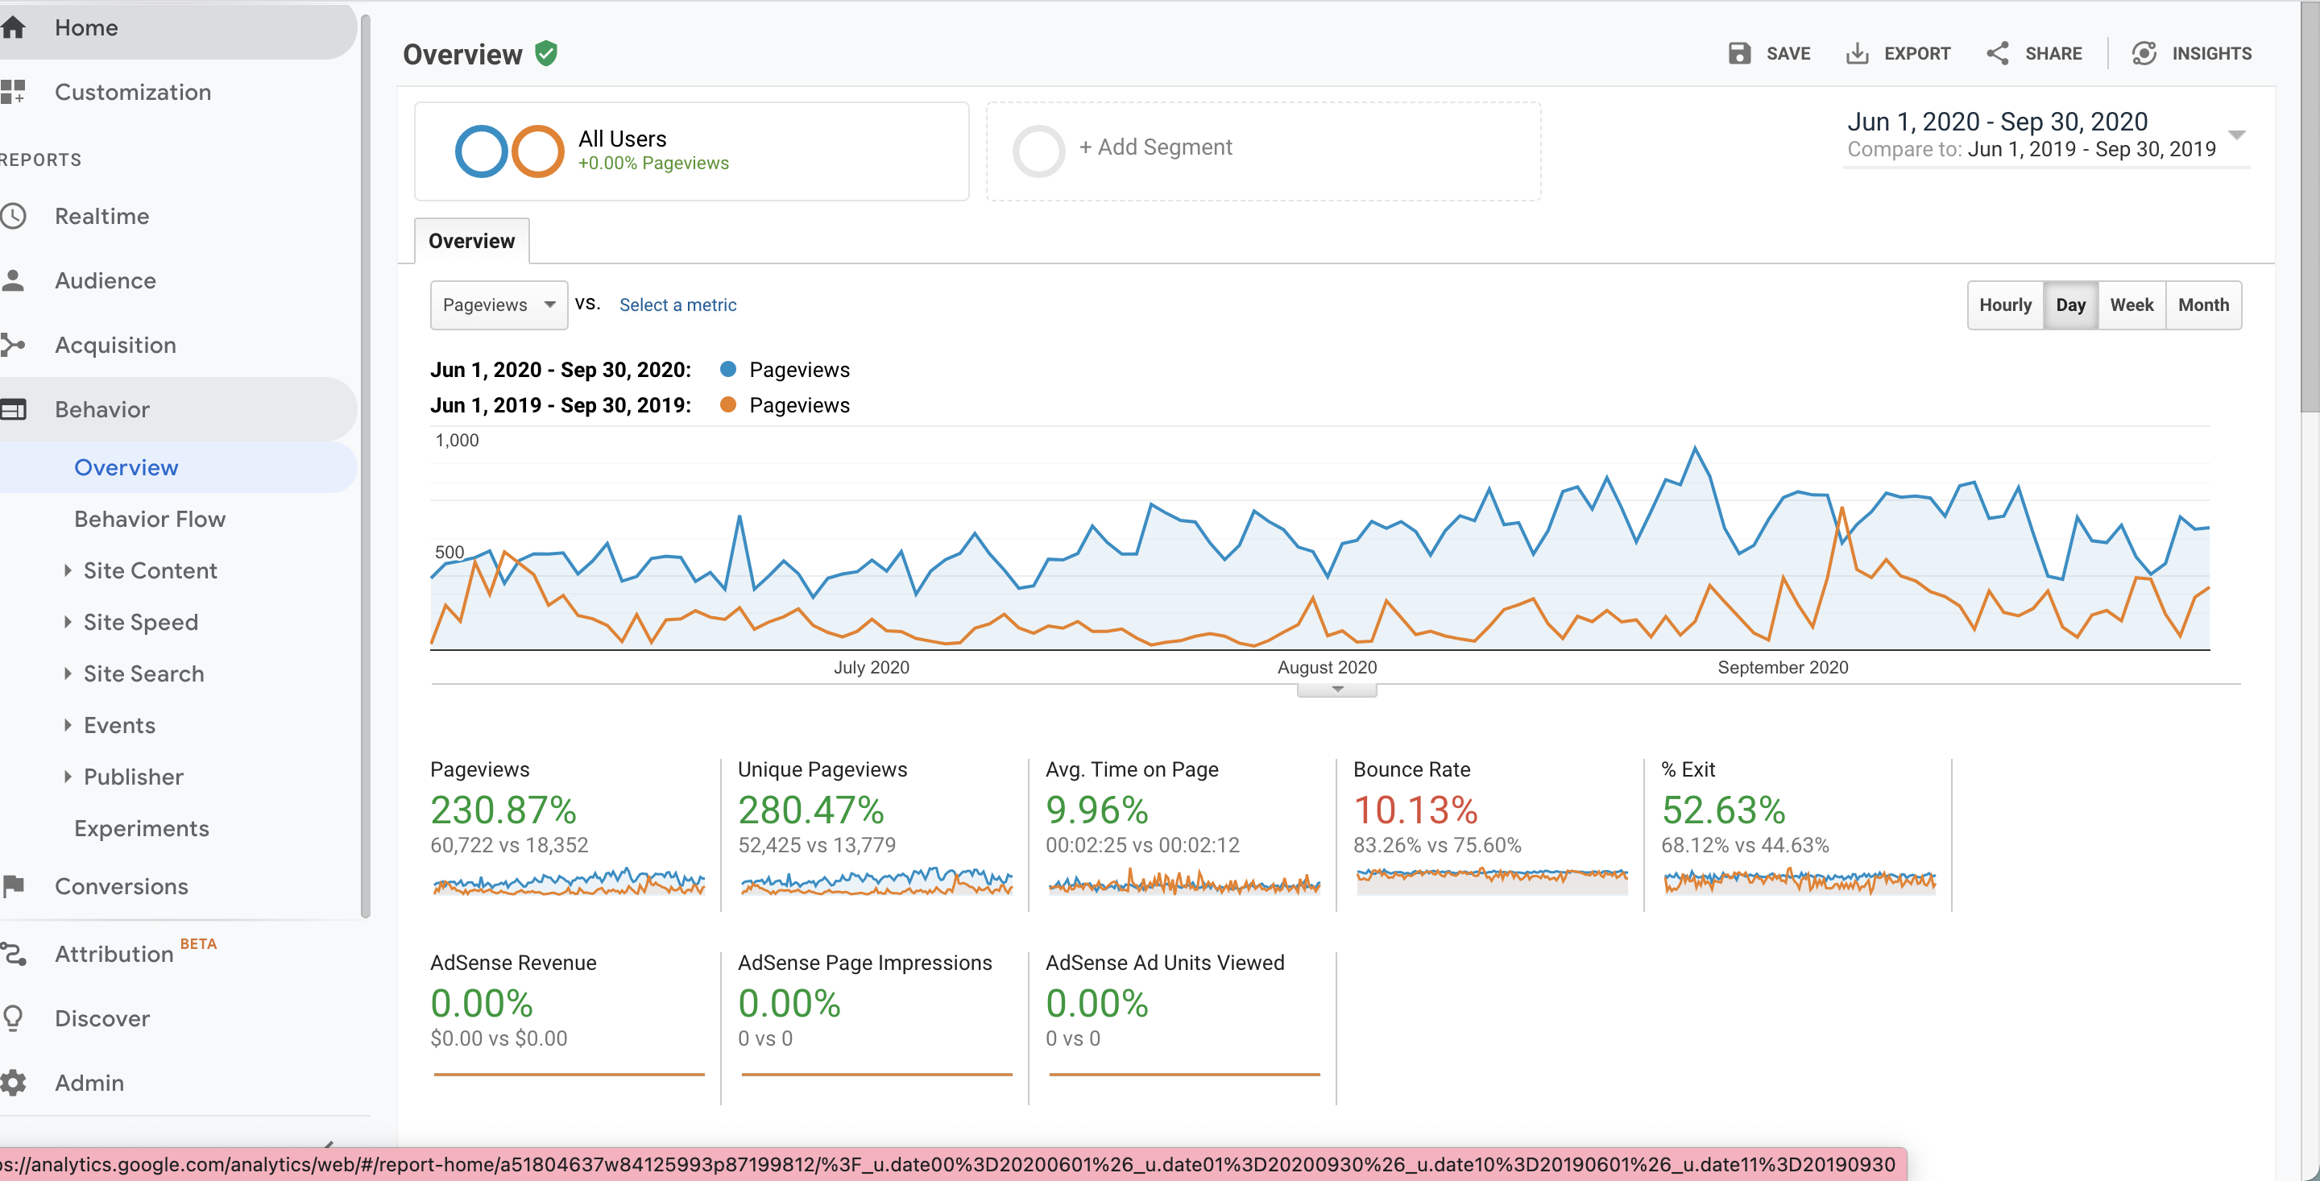Open the date range dropdown arrow
2320x1181 pixels.
tap(2236, 135)
